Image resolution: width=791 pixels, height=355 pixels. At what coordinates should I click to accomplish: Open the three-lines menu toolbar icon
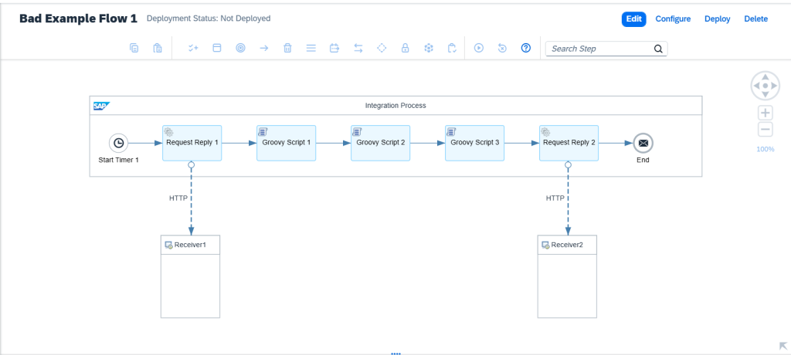click(311, 49)
